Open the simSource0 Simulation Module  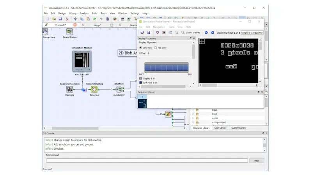(82, 61)
